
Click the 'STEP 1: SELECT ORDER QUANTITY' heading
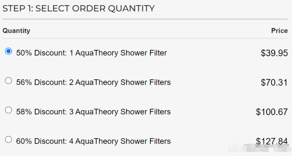[78, 8]
